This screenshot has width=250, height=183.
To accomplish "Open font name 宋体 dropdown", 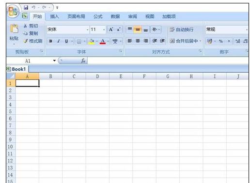I will tap(88, 30).
